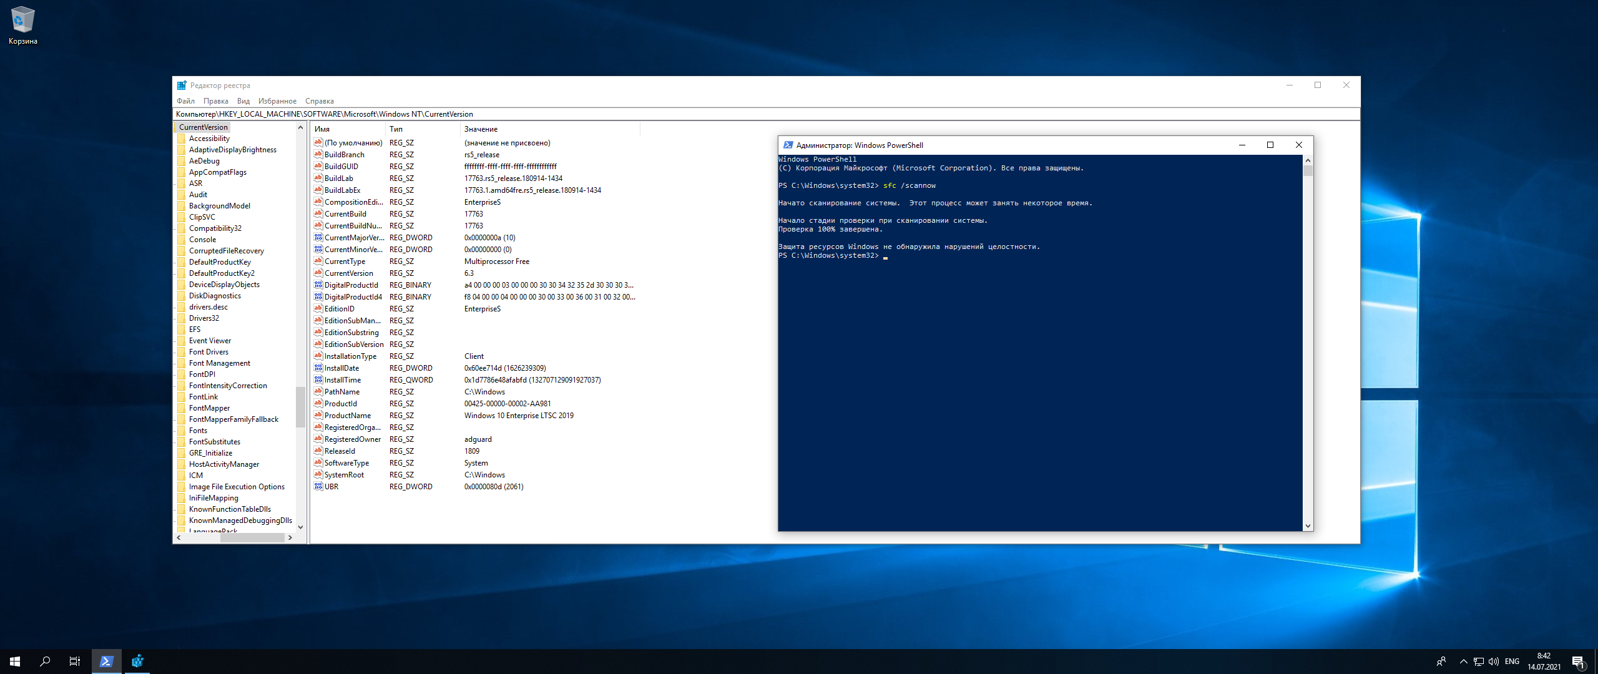Select the Accessibility key folder icon

tap(182, 139)
